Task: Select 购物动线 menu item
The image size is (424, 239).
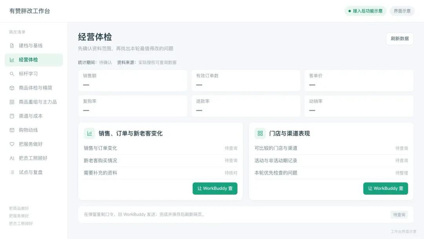Action: click(x=34, y=130)
